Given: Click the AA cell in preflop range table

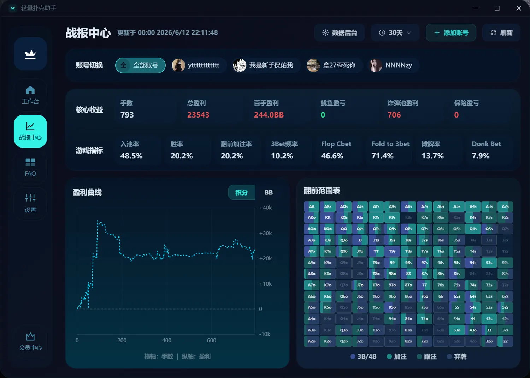Looking at the screenshot, I should 312,206.
